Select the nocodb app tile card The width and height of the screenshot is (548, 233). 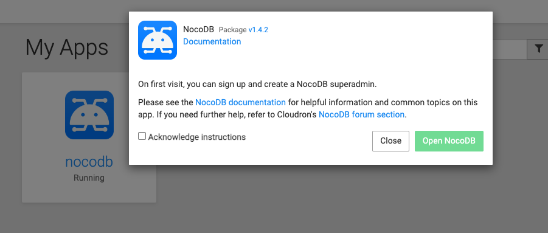click(89, 137)
